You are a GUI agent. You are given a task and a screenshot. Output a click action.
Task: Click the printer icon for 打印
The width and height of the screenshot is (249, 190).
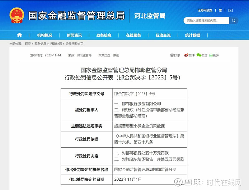[172, 55]
